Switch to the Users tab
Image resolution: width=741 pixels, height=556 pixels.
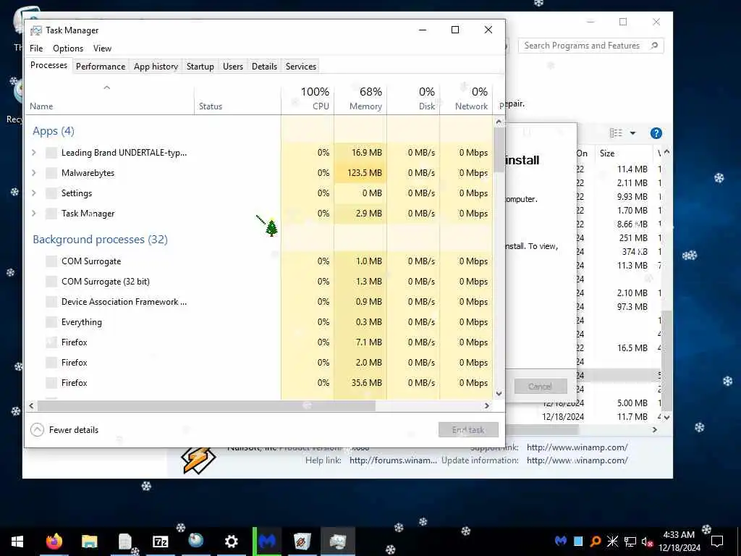(233, 66)
